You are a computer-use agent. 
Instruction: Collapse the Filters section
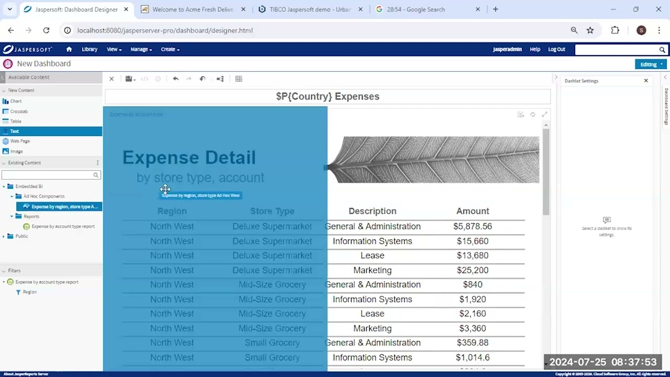(4, 271)
